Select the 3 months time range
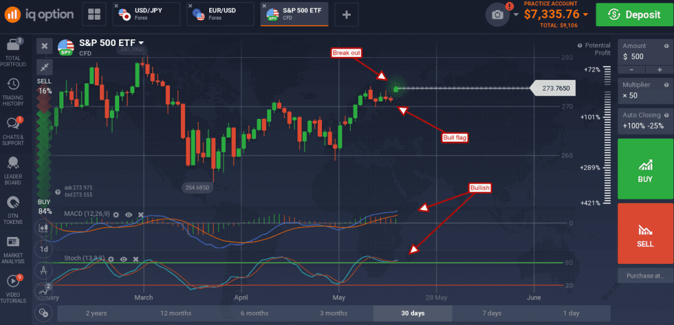The height and width of the screenshot is (325, 674). (x=334, y=313)
